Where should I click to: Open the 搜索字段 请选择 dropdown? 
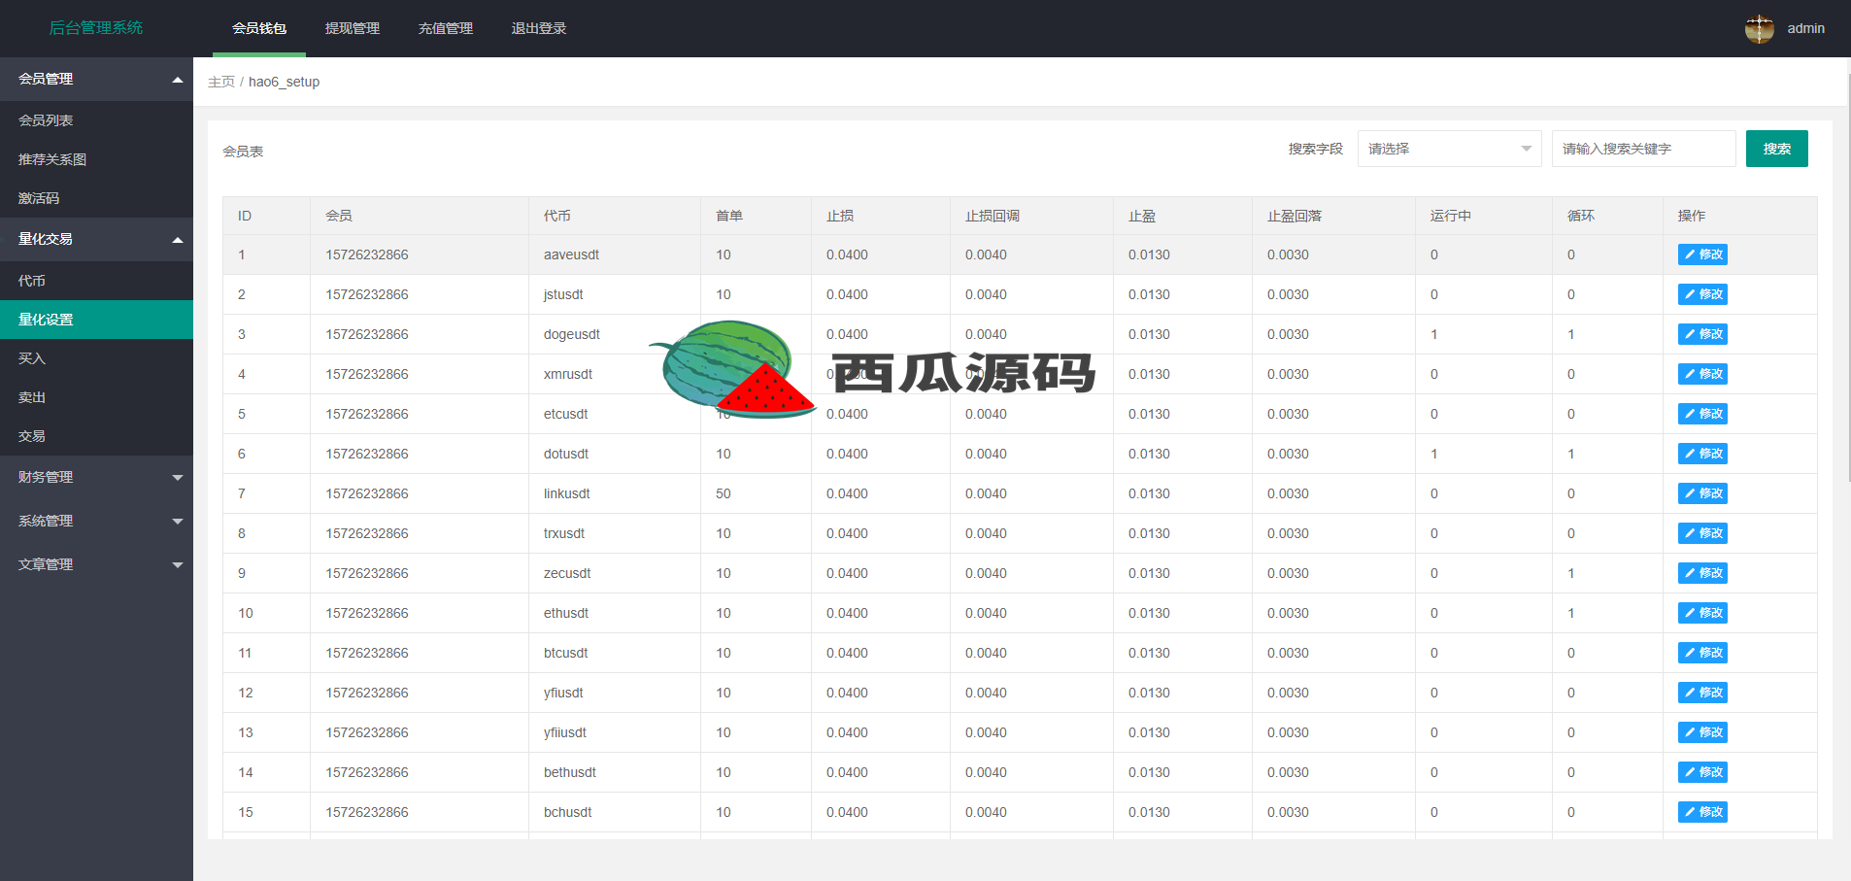click(x=1449, y=149)
